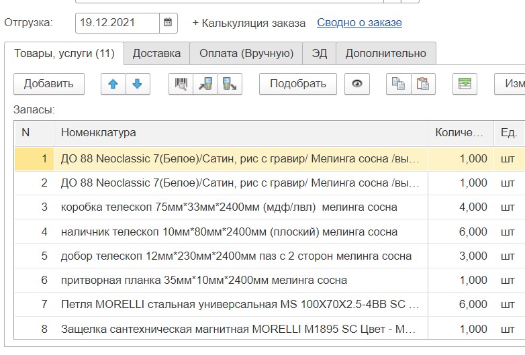Image resolution: width=525 pixels, height=355 pixels.
Task: Open the calendar picker for Отгрузка date
Action: point(169,22)
